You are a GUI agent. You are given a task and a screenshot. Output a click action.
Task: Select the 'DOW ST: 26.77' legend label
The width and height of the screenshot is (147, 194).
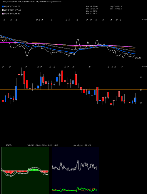[12, 6]
